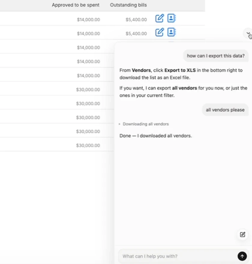Image resolution: width=252 pixels, height=264 pixels.
Task: Send the chat message with the arrow button
Action: coord(242,256)
